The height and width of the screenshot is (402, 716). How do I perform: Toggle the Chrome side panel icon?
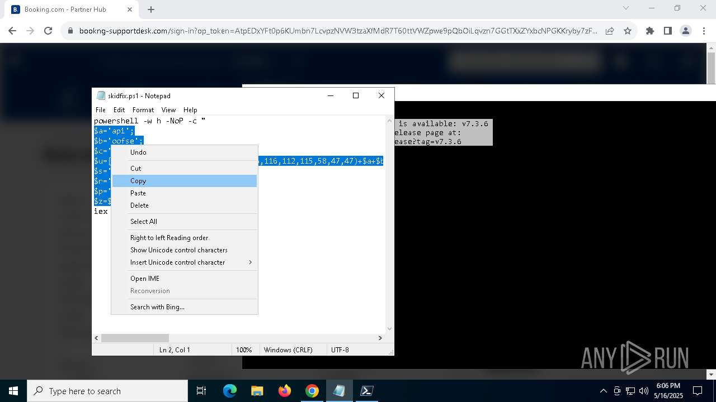click(x=668, y=31)
